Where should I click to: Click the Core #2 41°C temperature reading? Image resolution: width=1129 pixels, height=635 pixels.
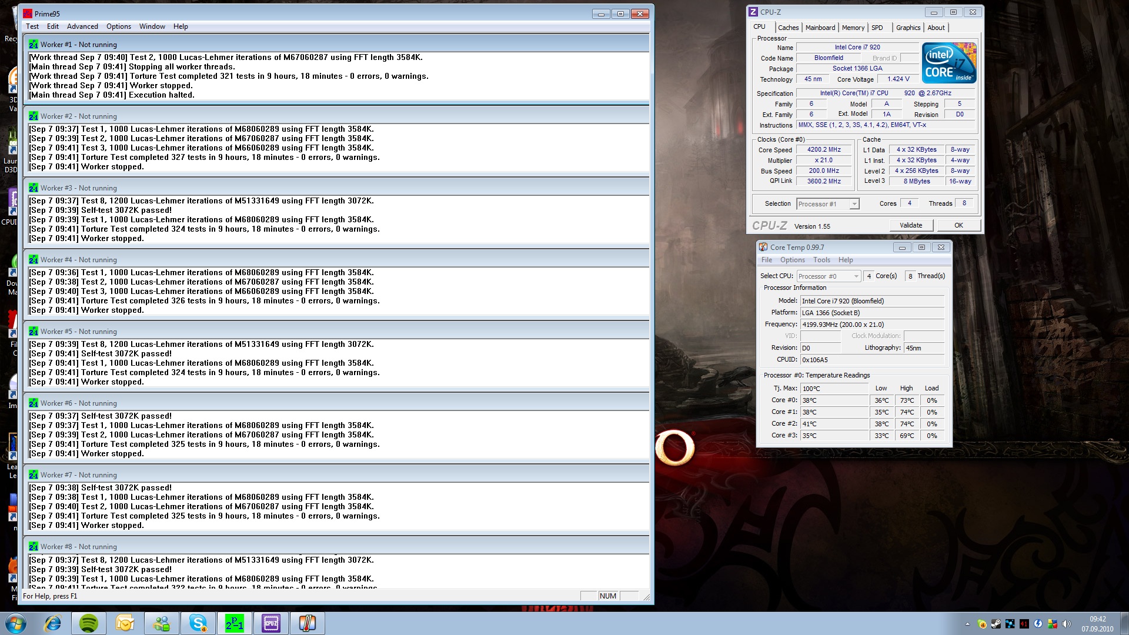click(x=834, y=424)
